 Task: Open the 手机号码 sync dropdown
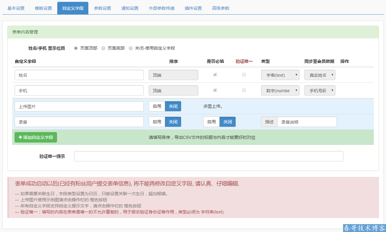pyautogui.click(x=320, y=90)
